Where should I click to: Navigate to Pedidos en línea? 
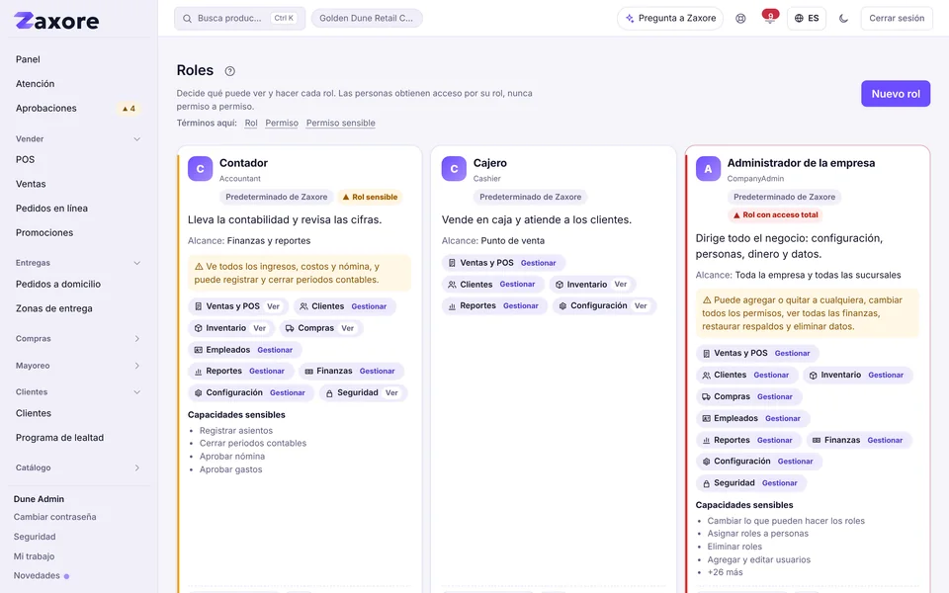click(x=79, y=209)
